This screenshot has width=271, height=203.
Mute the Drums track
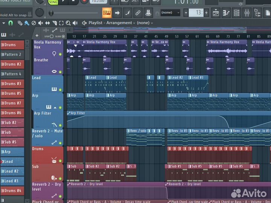coord(60,161)
